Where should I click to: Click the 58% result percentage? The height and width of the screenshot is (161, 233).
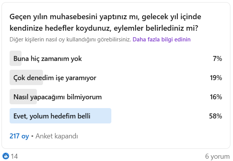pos(216,116)
